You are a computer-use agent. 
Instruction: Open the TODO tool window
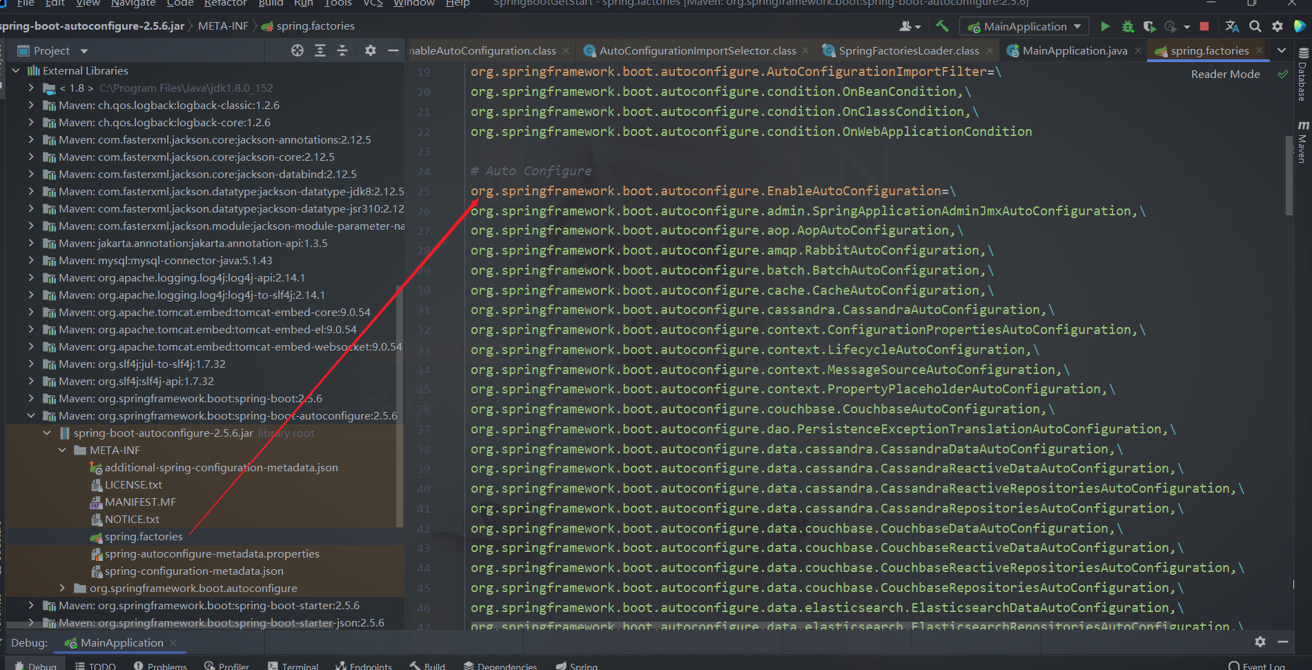point(95,665)
